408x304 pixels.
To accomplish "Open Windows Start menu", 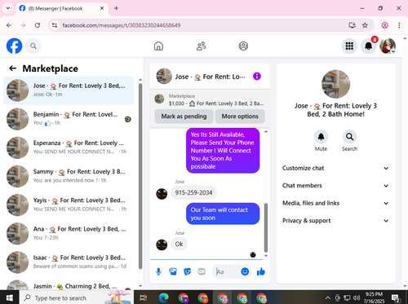I will click(9, 297).
